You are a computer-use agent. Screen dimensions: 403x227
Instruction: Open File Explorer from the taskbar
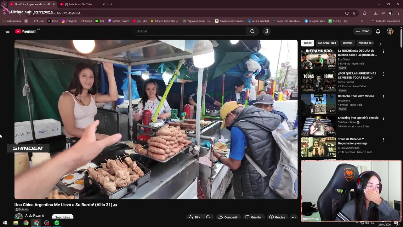(x=15, y=223)
